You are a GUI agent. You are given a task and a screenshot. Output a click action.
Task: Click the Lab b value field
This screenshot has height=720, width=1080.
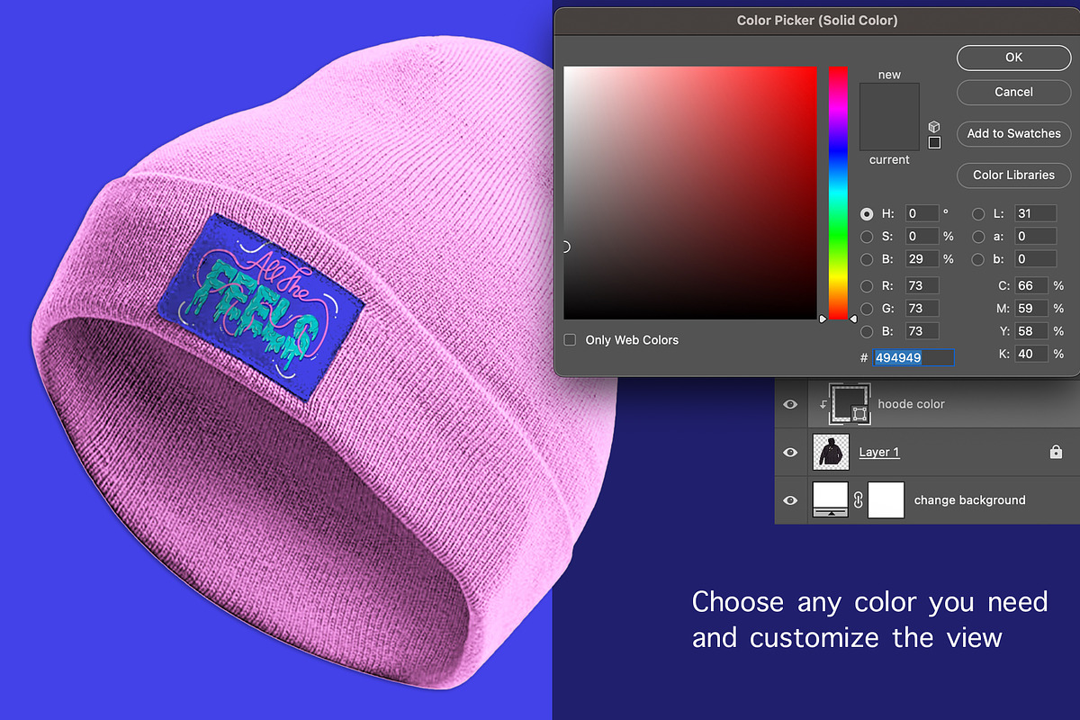pos(1035,259)
